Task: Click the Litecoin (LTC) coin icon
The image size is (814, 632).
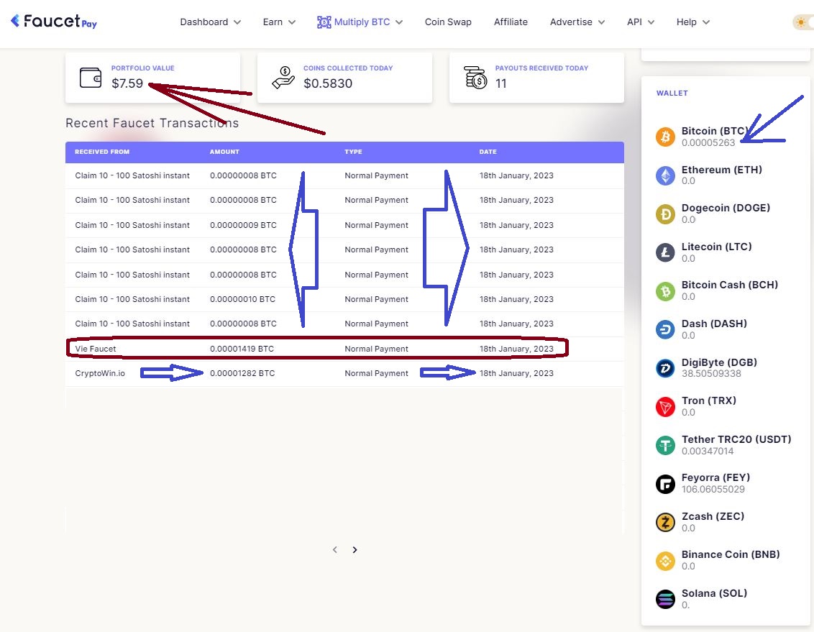Action: pyautogui.click(x=665, y=252)
